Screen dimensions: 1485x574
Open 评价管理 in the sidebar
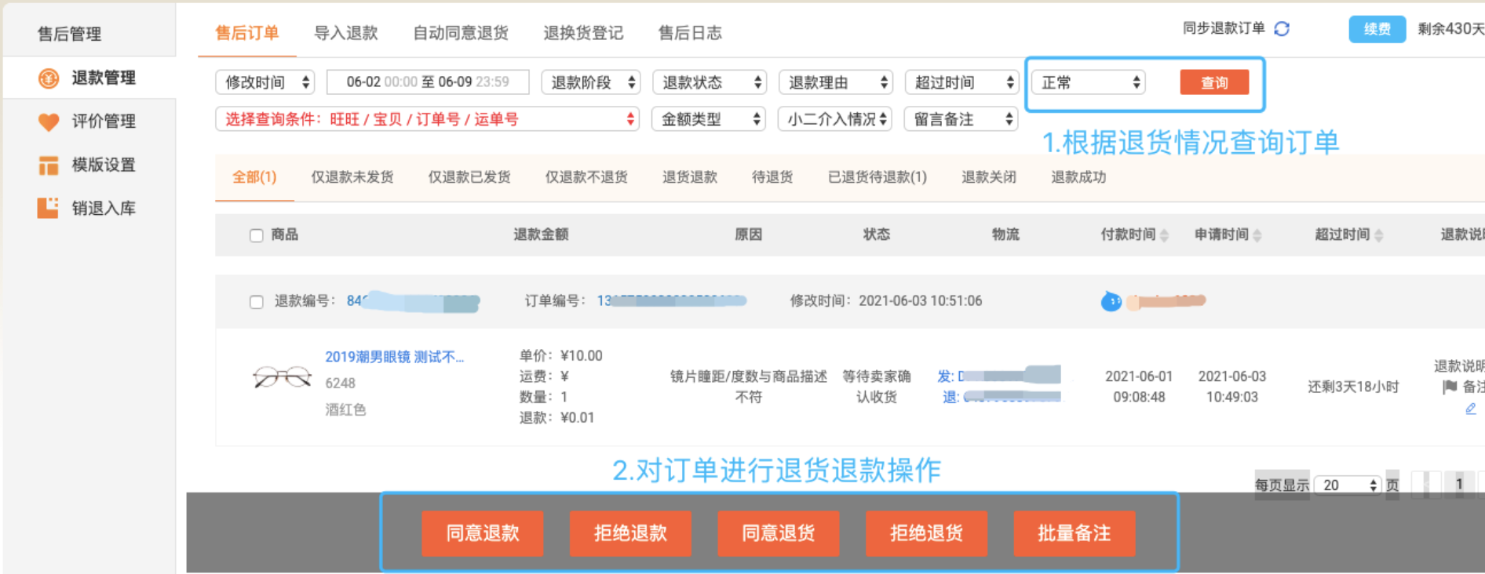tap(104, 122)
